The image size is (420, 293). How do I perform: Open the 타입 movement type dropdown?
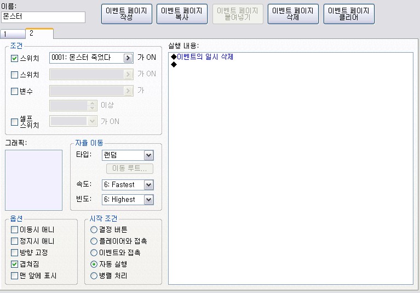pyautogui.click(x=148, y=155)
